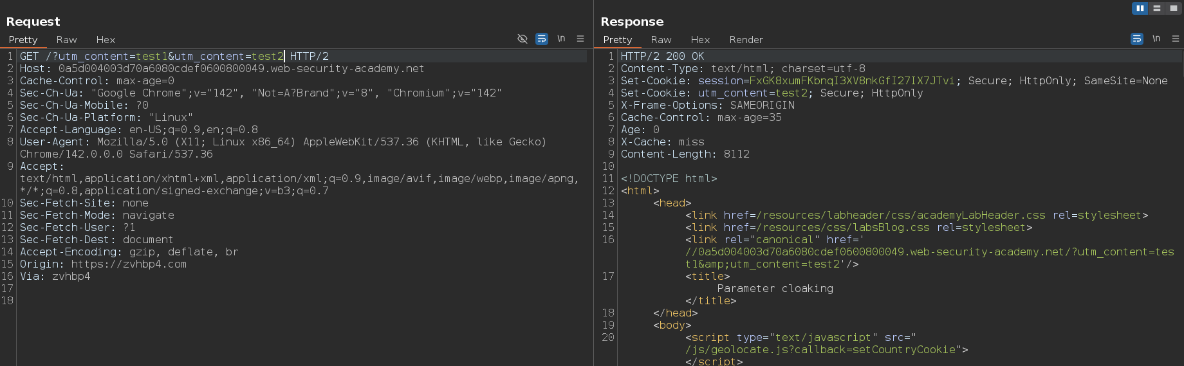1184x366 pixels.
Task: Show non-printable characters in Response
Action: point(1156,39)
